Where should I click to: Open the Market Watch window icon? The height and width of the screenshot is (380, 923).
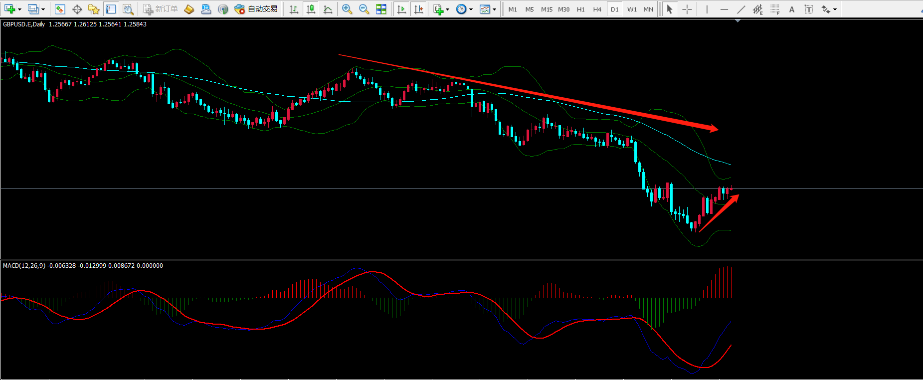pos(60,9)
